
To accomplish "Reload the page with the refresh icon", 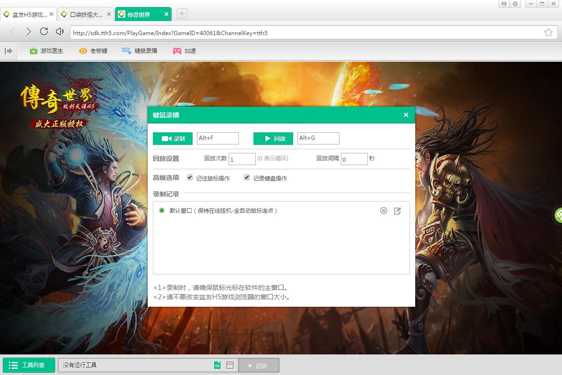I will click(x=44, y=31).
